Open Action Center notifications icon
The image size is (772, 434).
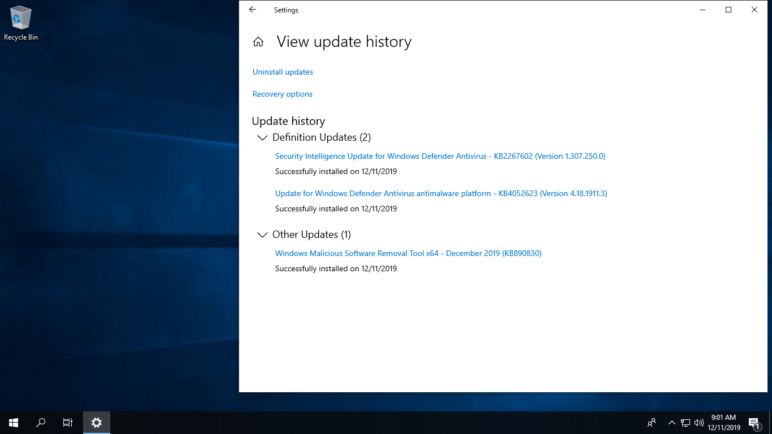coord(754,423)
